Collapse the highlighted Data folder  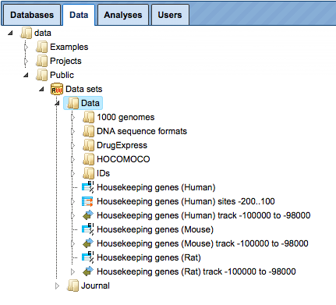pyautogui.click(x=57, y=103)
